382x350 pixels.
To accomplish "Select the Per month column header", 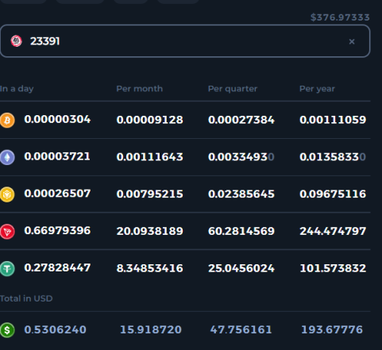I will (x=140, y=89).
